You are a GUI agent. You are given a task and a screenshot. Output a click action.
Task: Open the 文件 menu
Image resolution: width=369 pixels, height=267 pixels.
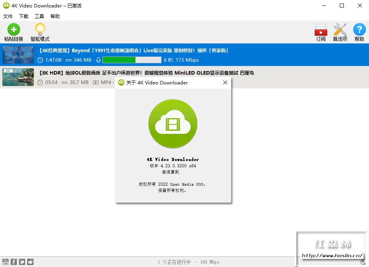pos(8,16)
